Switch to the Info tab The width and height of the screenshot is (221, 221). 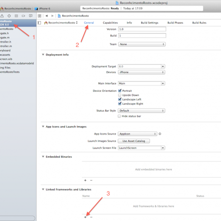tap(129, 23)
